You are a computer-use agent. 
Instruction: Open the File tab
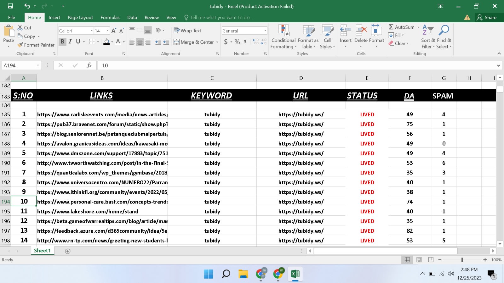[x=12, y=18]
